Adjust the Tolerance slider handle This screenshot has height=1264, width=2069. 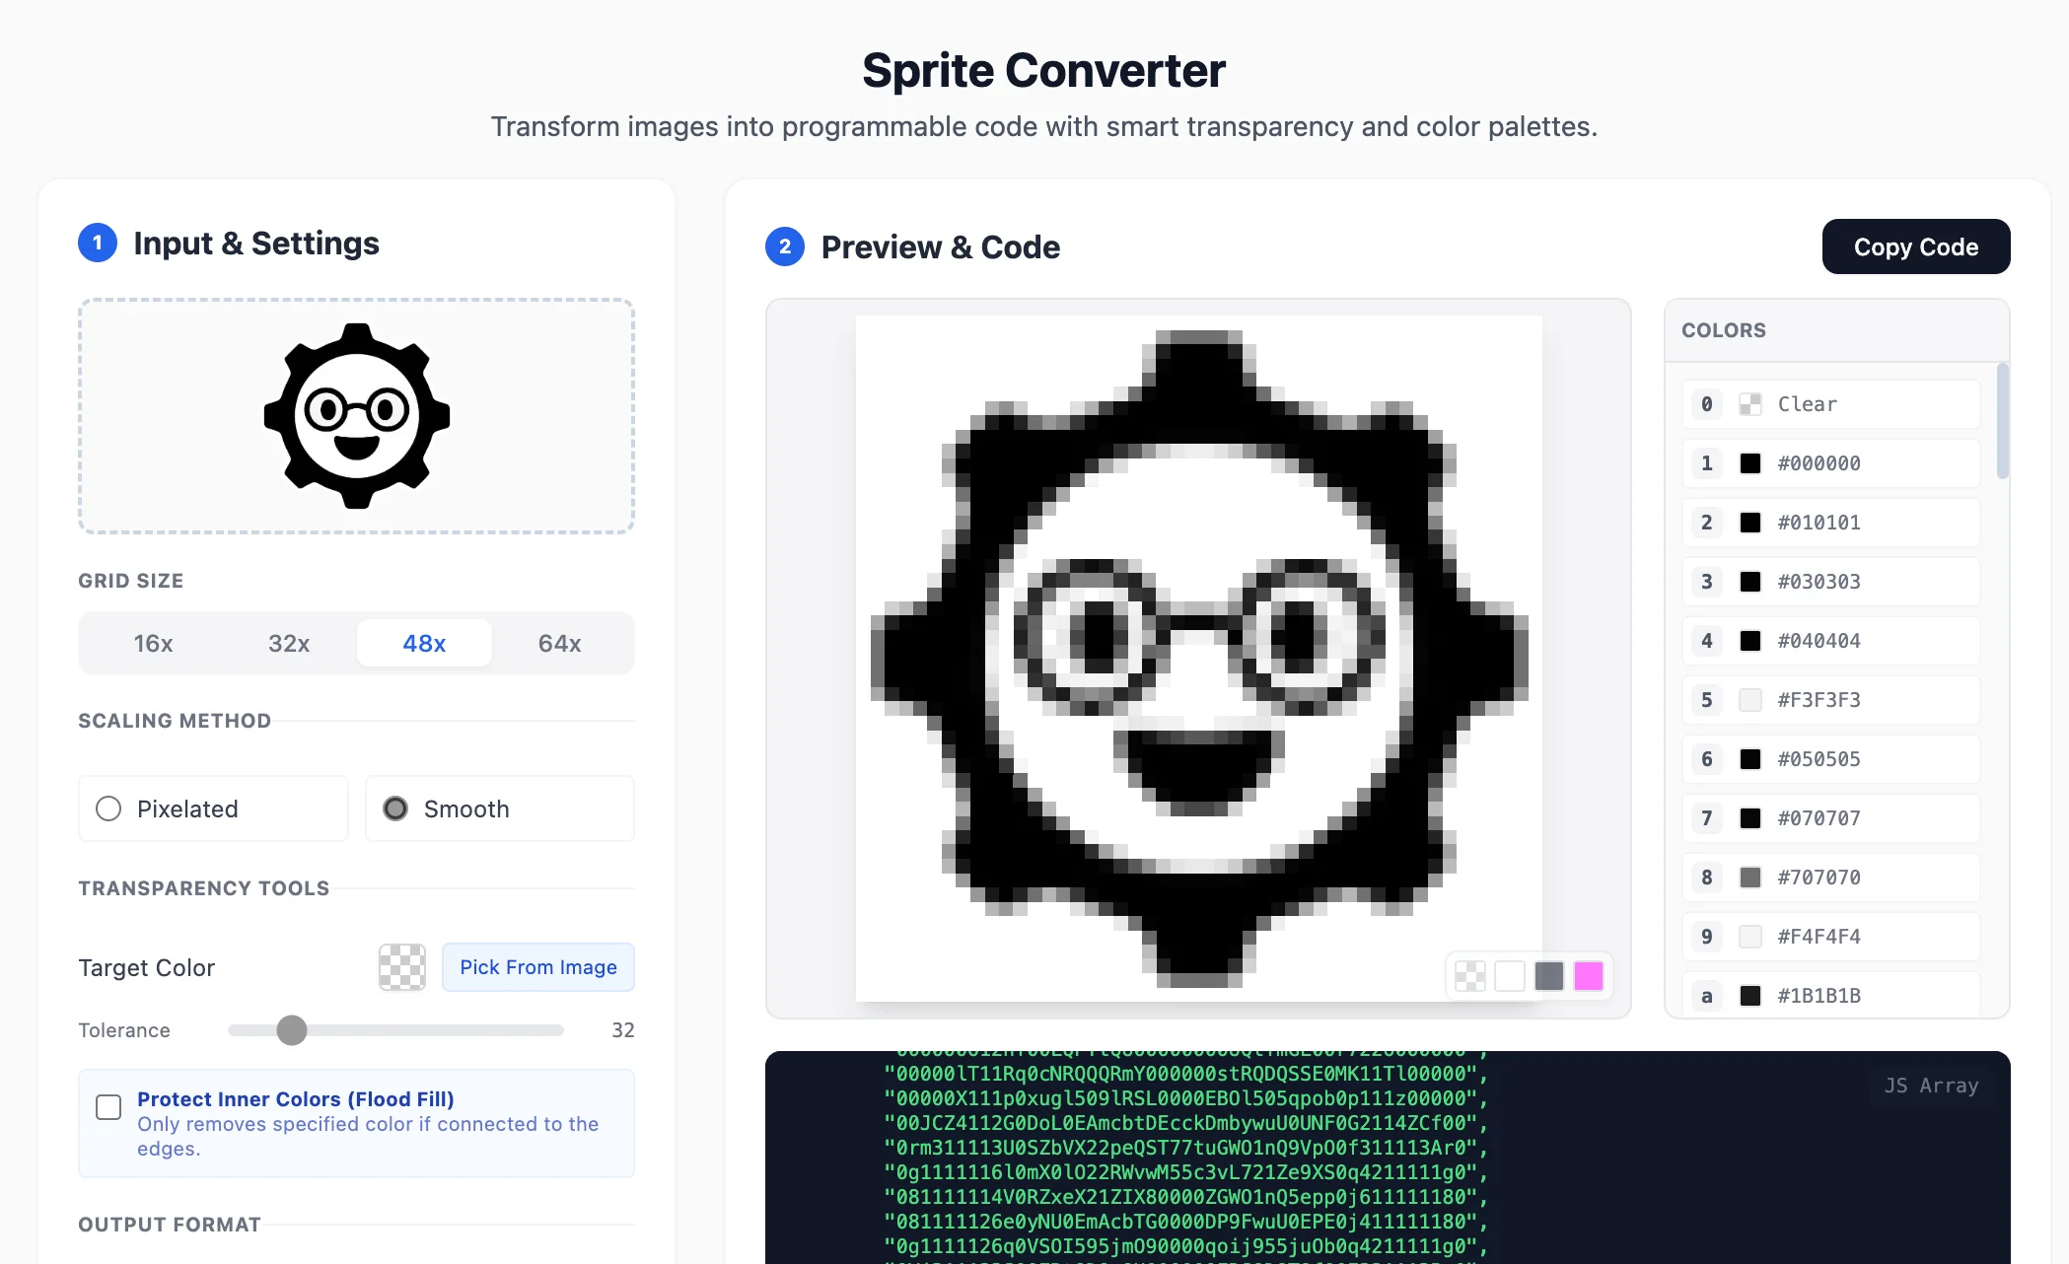click(291, 1030)
